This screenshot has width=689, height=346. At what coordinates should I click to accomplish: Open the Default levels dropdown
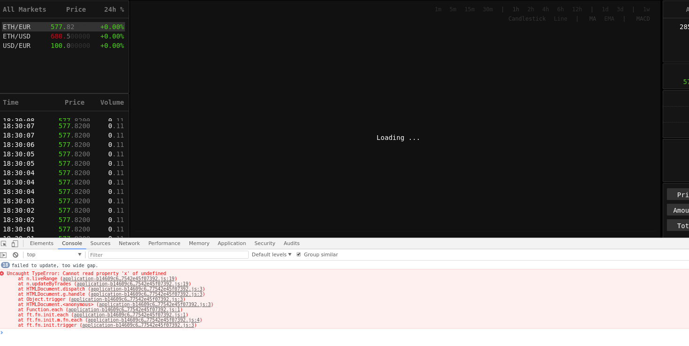click(x=272, y=254)
